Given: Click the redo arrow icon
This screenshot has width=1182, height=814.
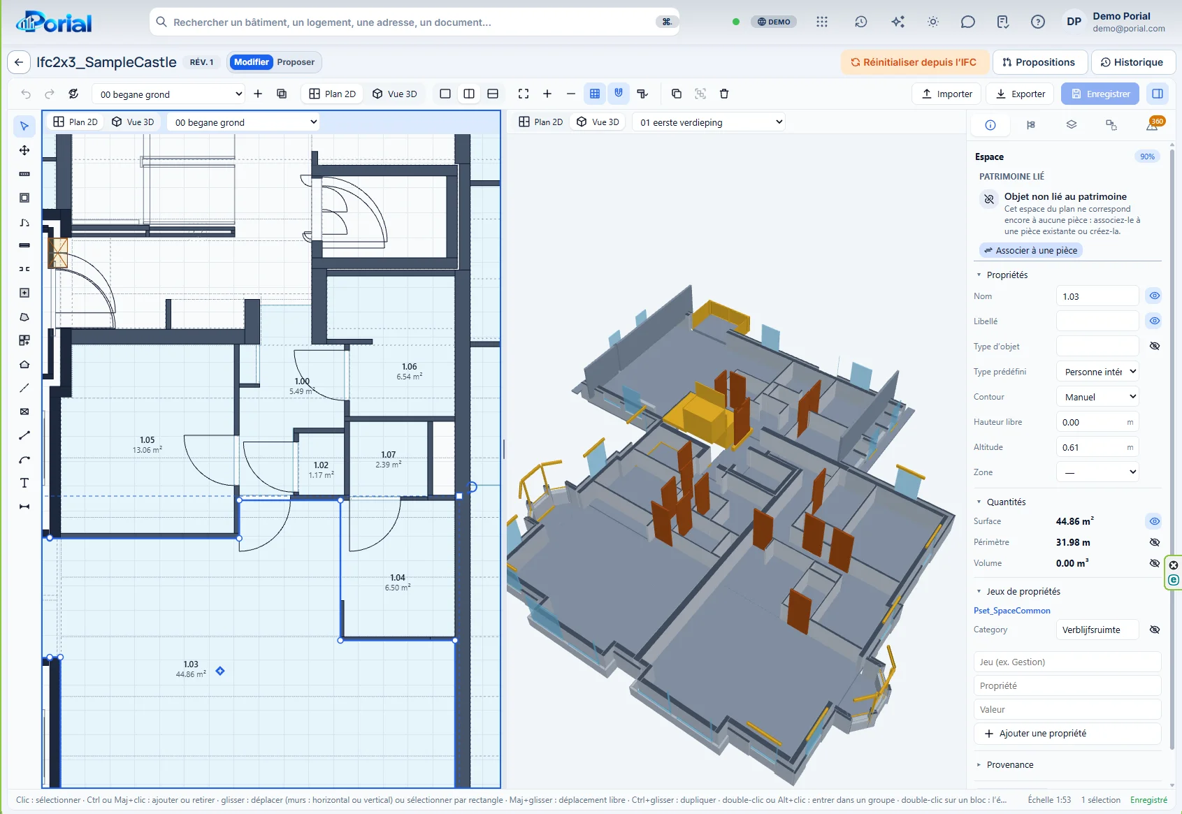Looking at the screenshot, I should (50, 94).
